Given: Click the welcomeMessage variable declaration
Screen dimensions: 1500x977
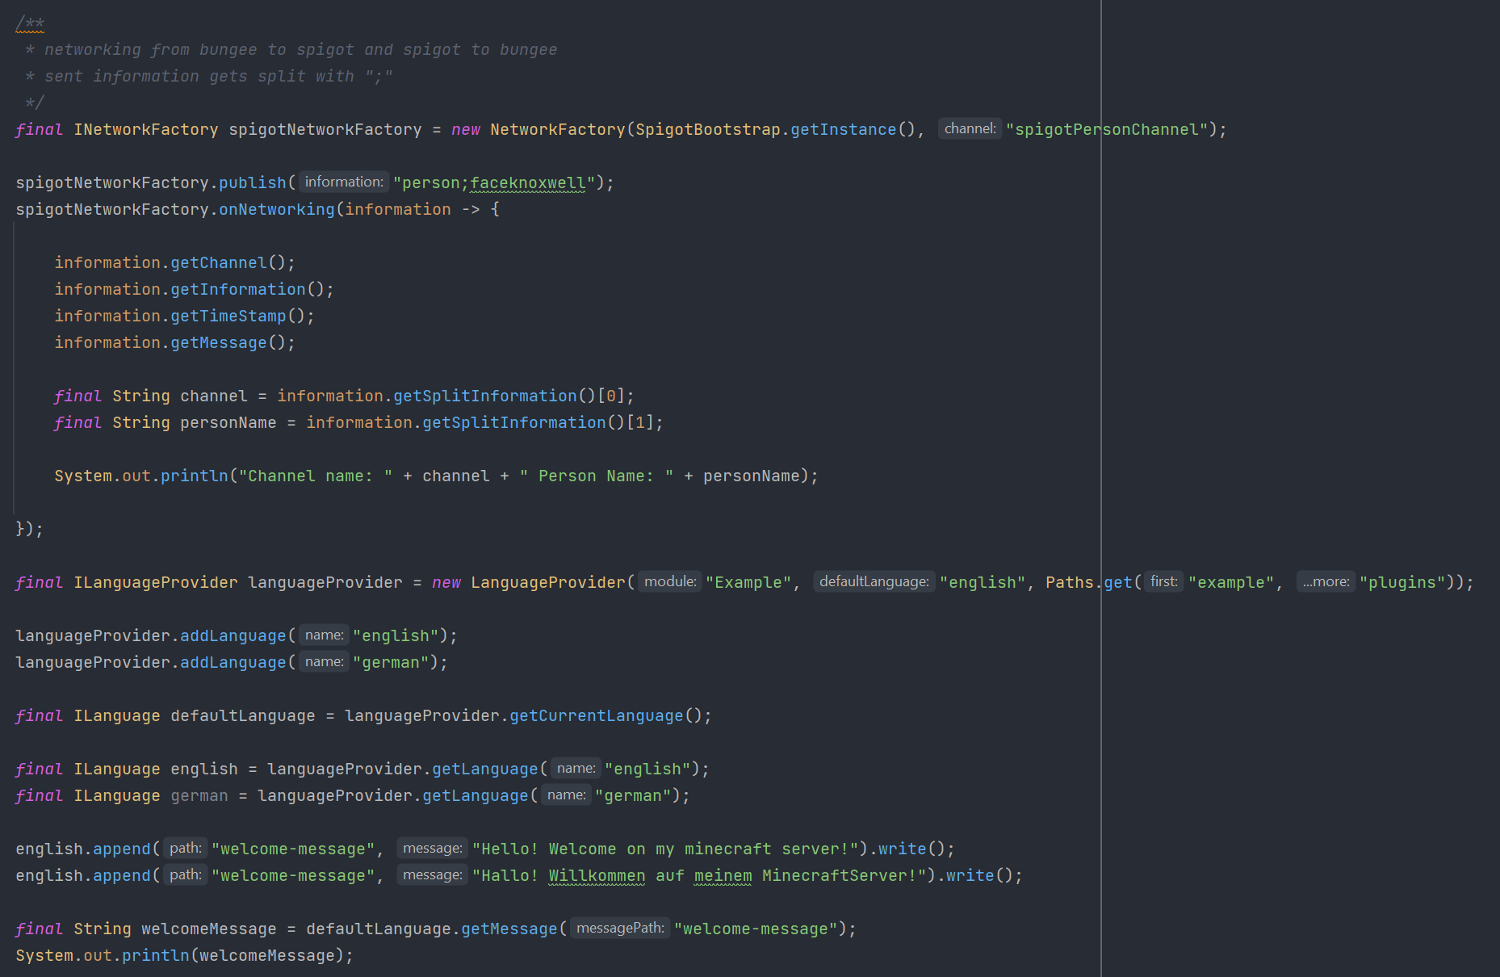Looking at the screenshot, I should [209, 929].
